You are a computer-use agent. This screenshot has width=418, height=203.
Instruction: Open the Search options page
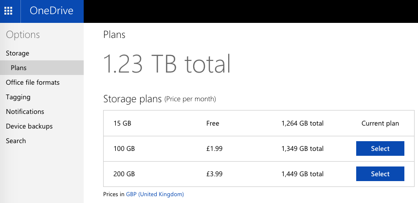[x=16, y=141]
